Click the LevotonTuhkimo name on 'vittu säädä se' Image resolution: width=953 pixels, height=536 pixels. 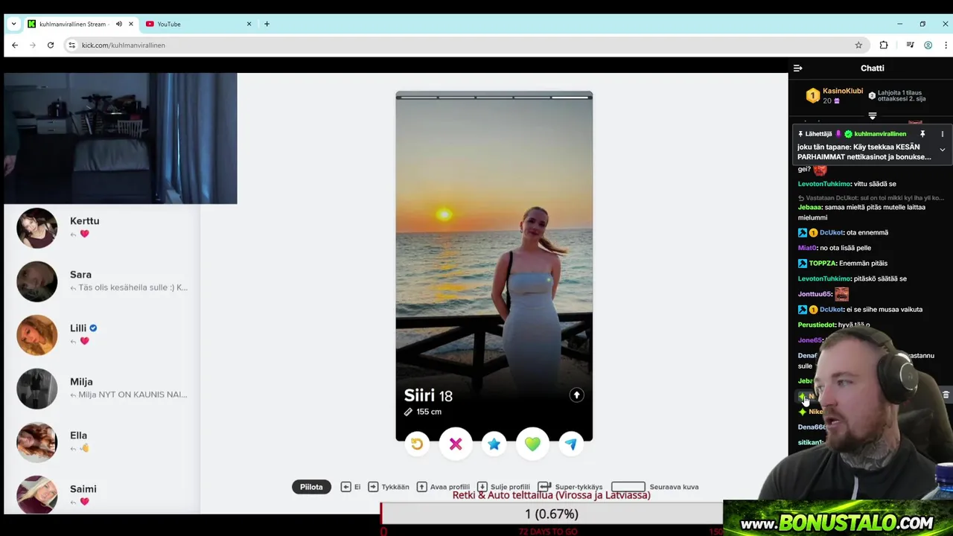(x=824, y=184)
